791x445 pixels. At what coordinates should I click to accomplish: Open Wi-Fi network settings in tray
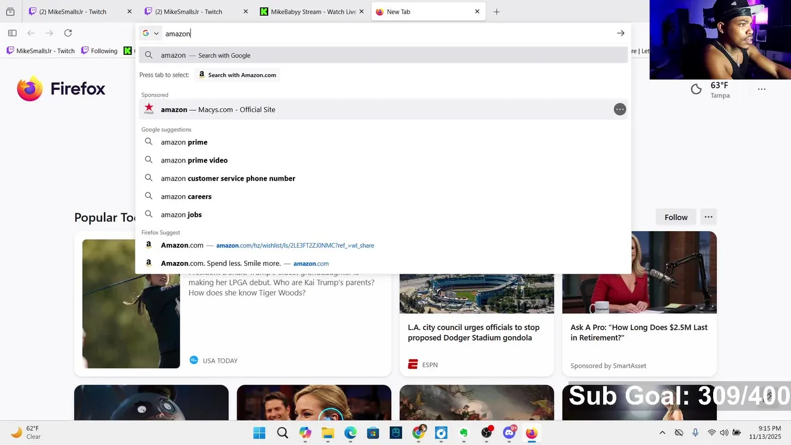coord(711,433)
